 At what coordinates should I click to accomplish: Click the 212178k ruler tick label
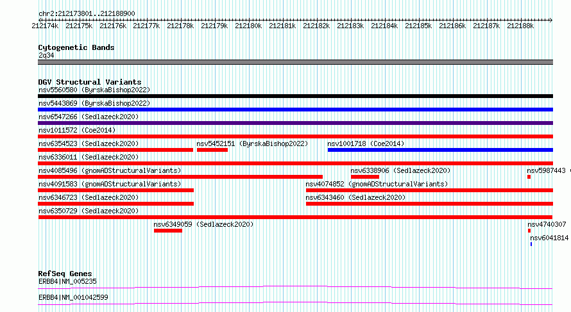tap(180, 26)
